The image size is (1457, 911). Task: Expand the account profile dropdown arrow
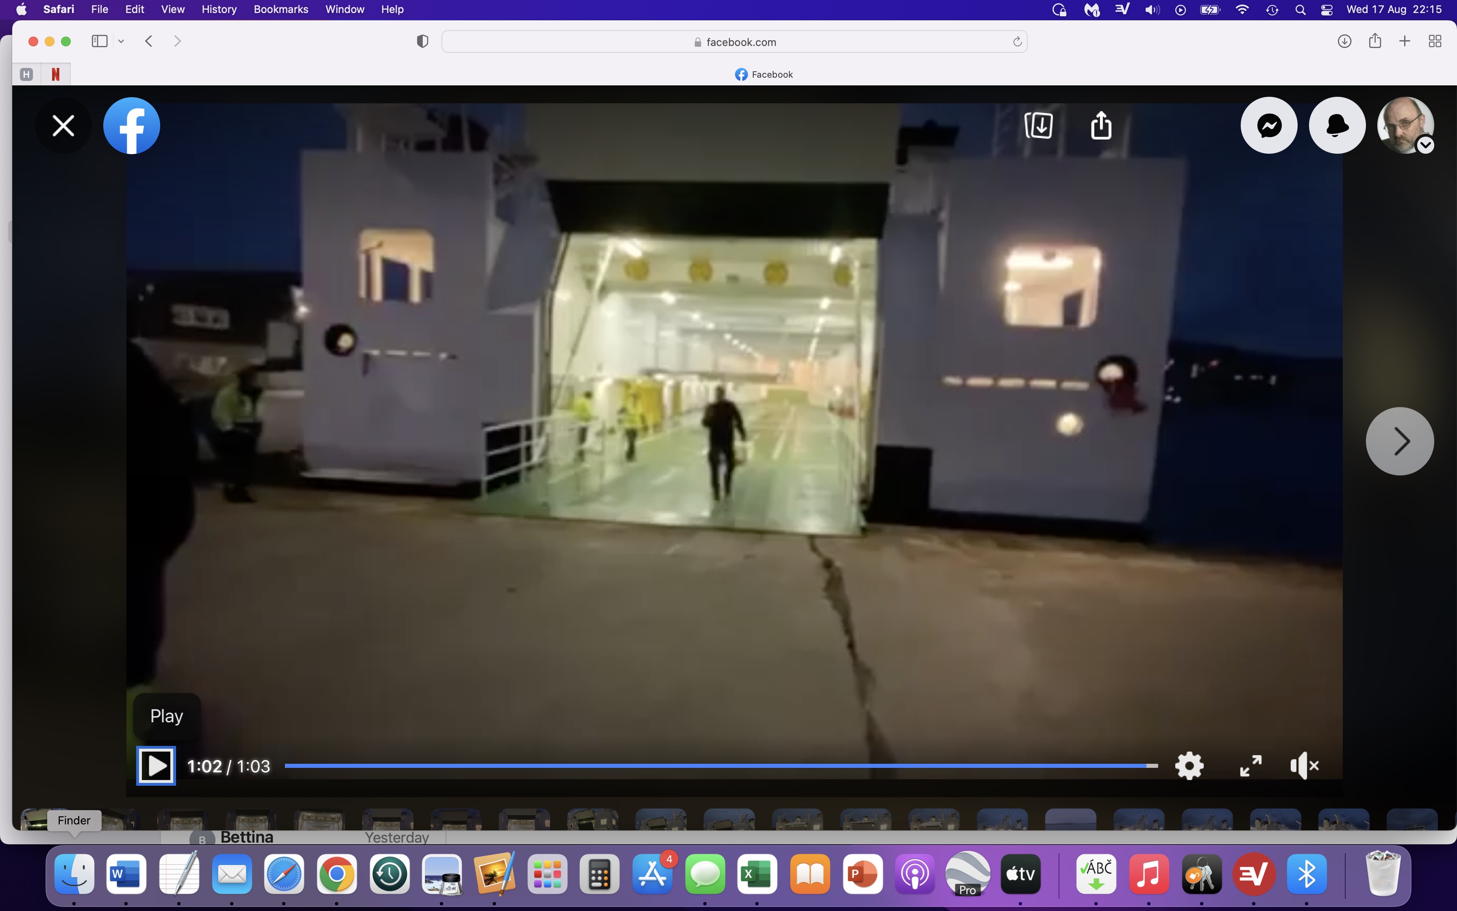point(1425,145)
